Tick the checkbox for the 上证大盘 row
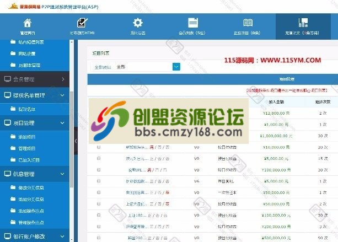This screenshot has height=242, width=338. point(99,203)
